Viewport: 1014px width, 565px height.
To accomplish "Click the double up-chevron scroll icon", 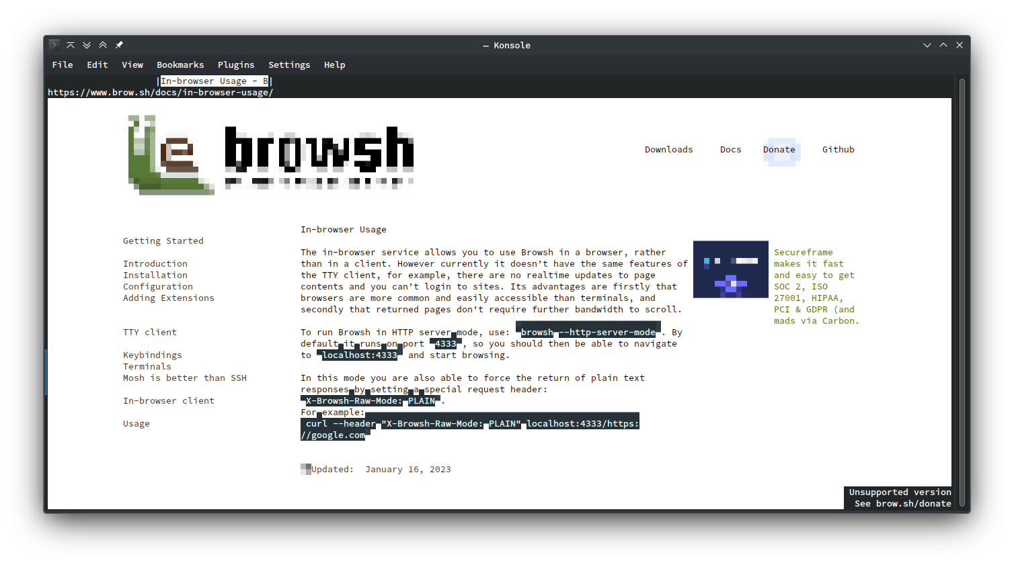I will (x=103, y=44).
